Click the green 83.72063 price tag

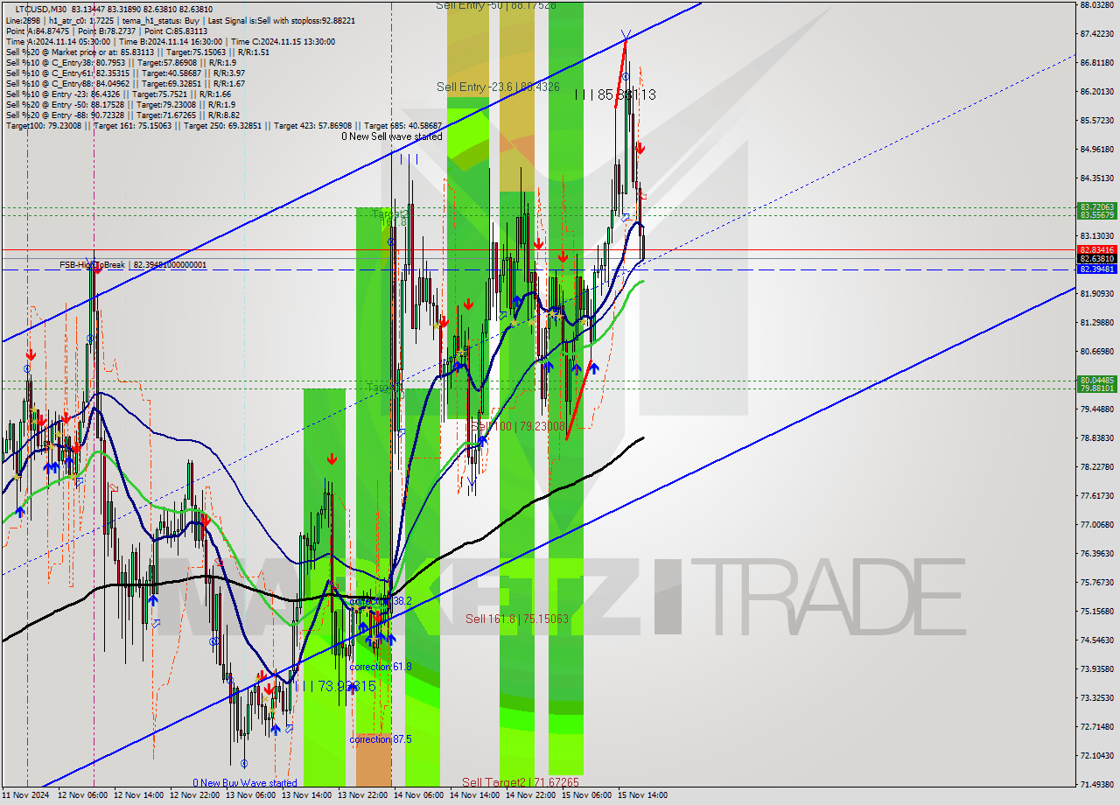click(1096, 207)
